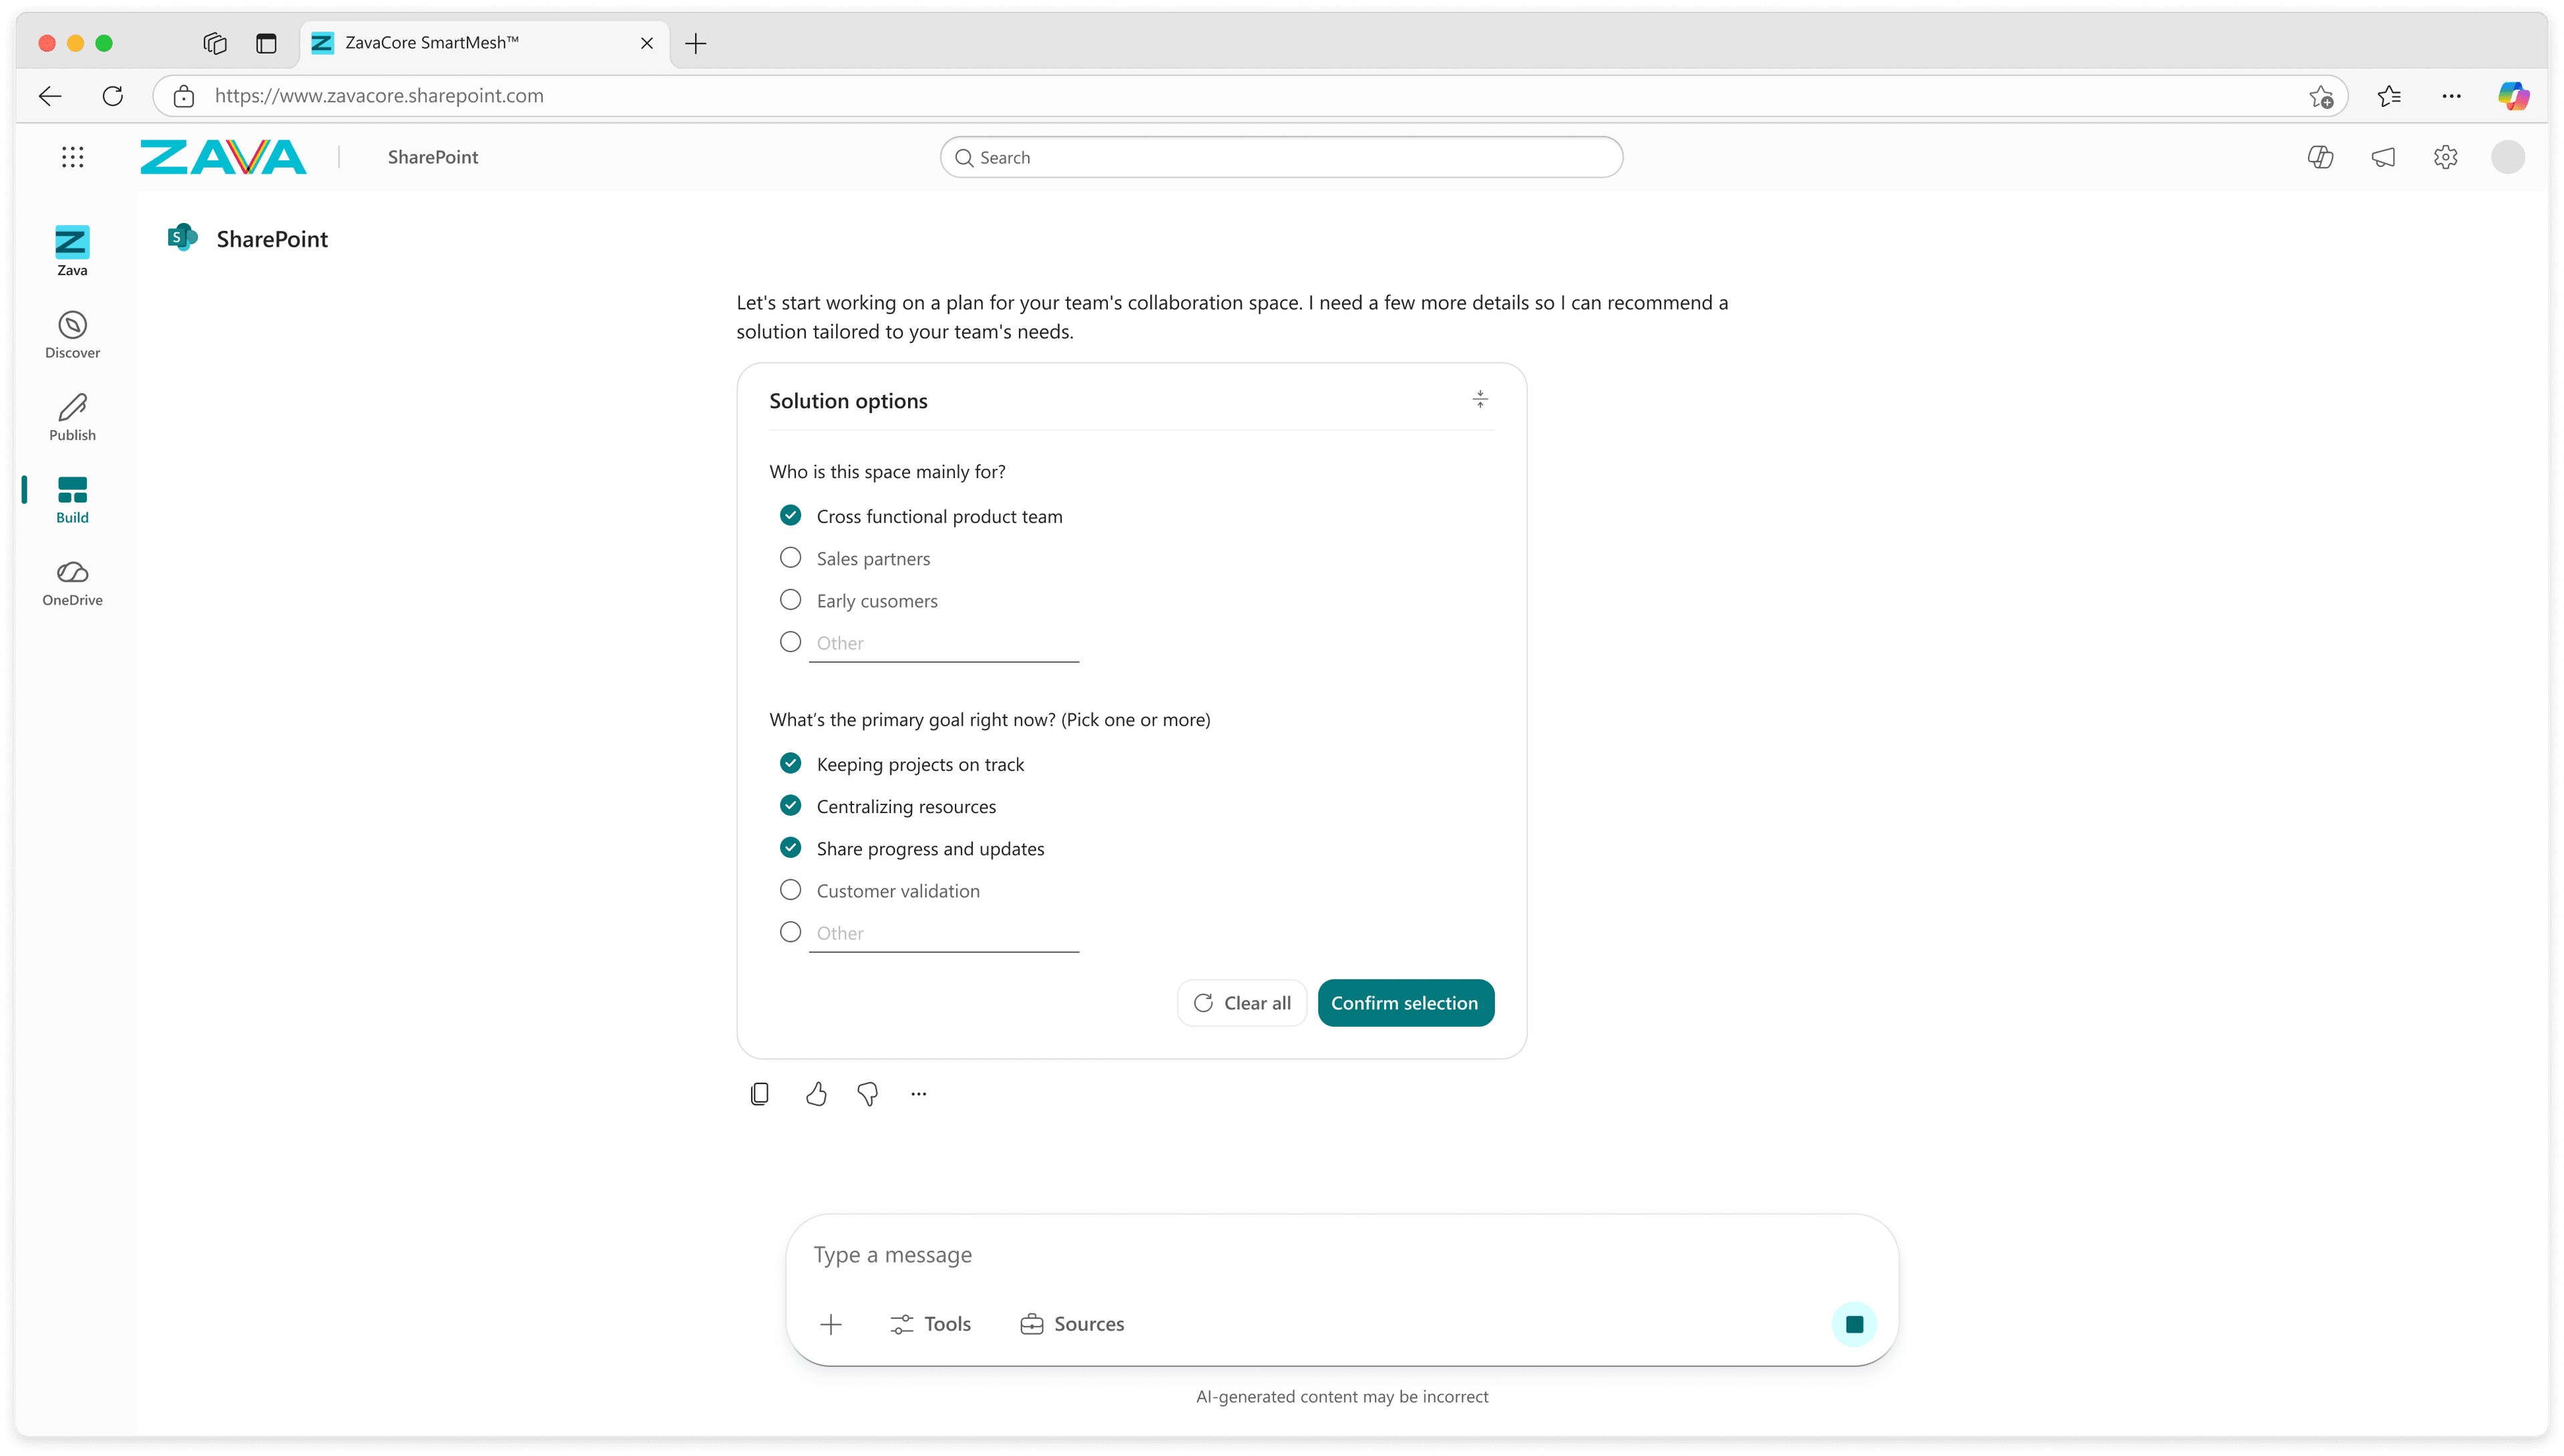Give thumbs up feedback

click(x=816, y=1094)
